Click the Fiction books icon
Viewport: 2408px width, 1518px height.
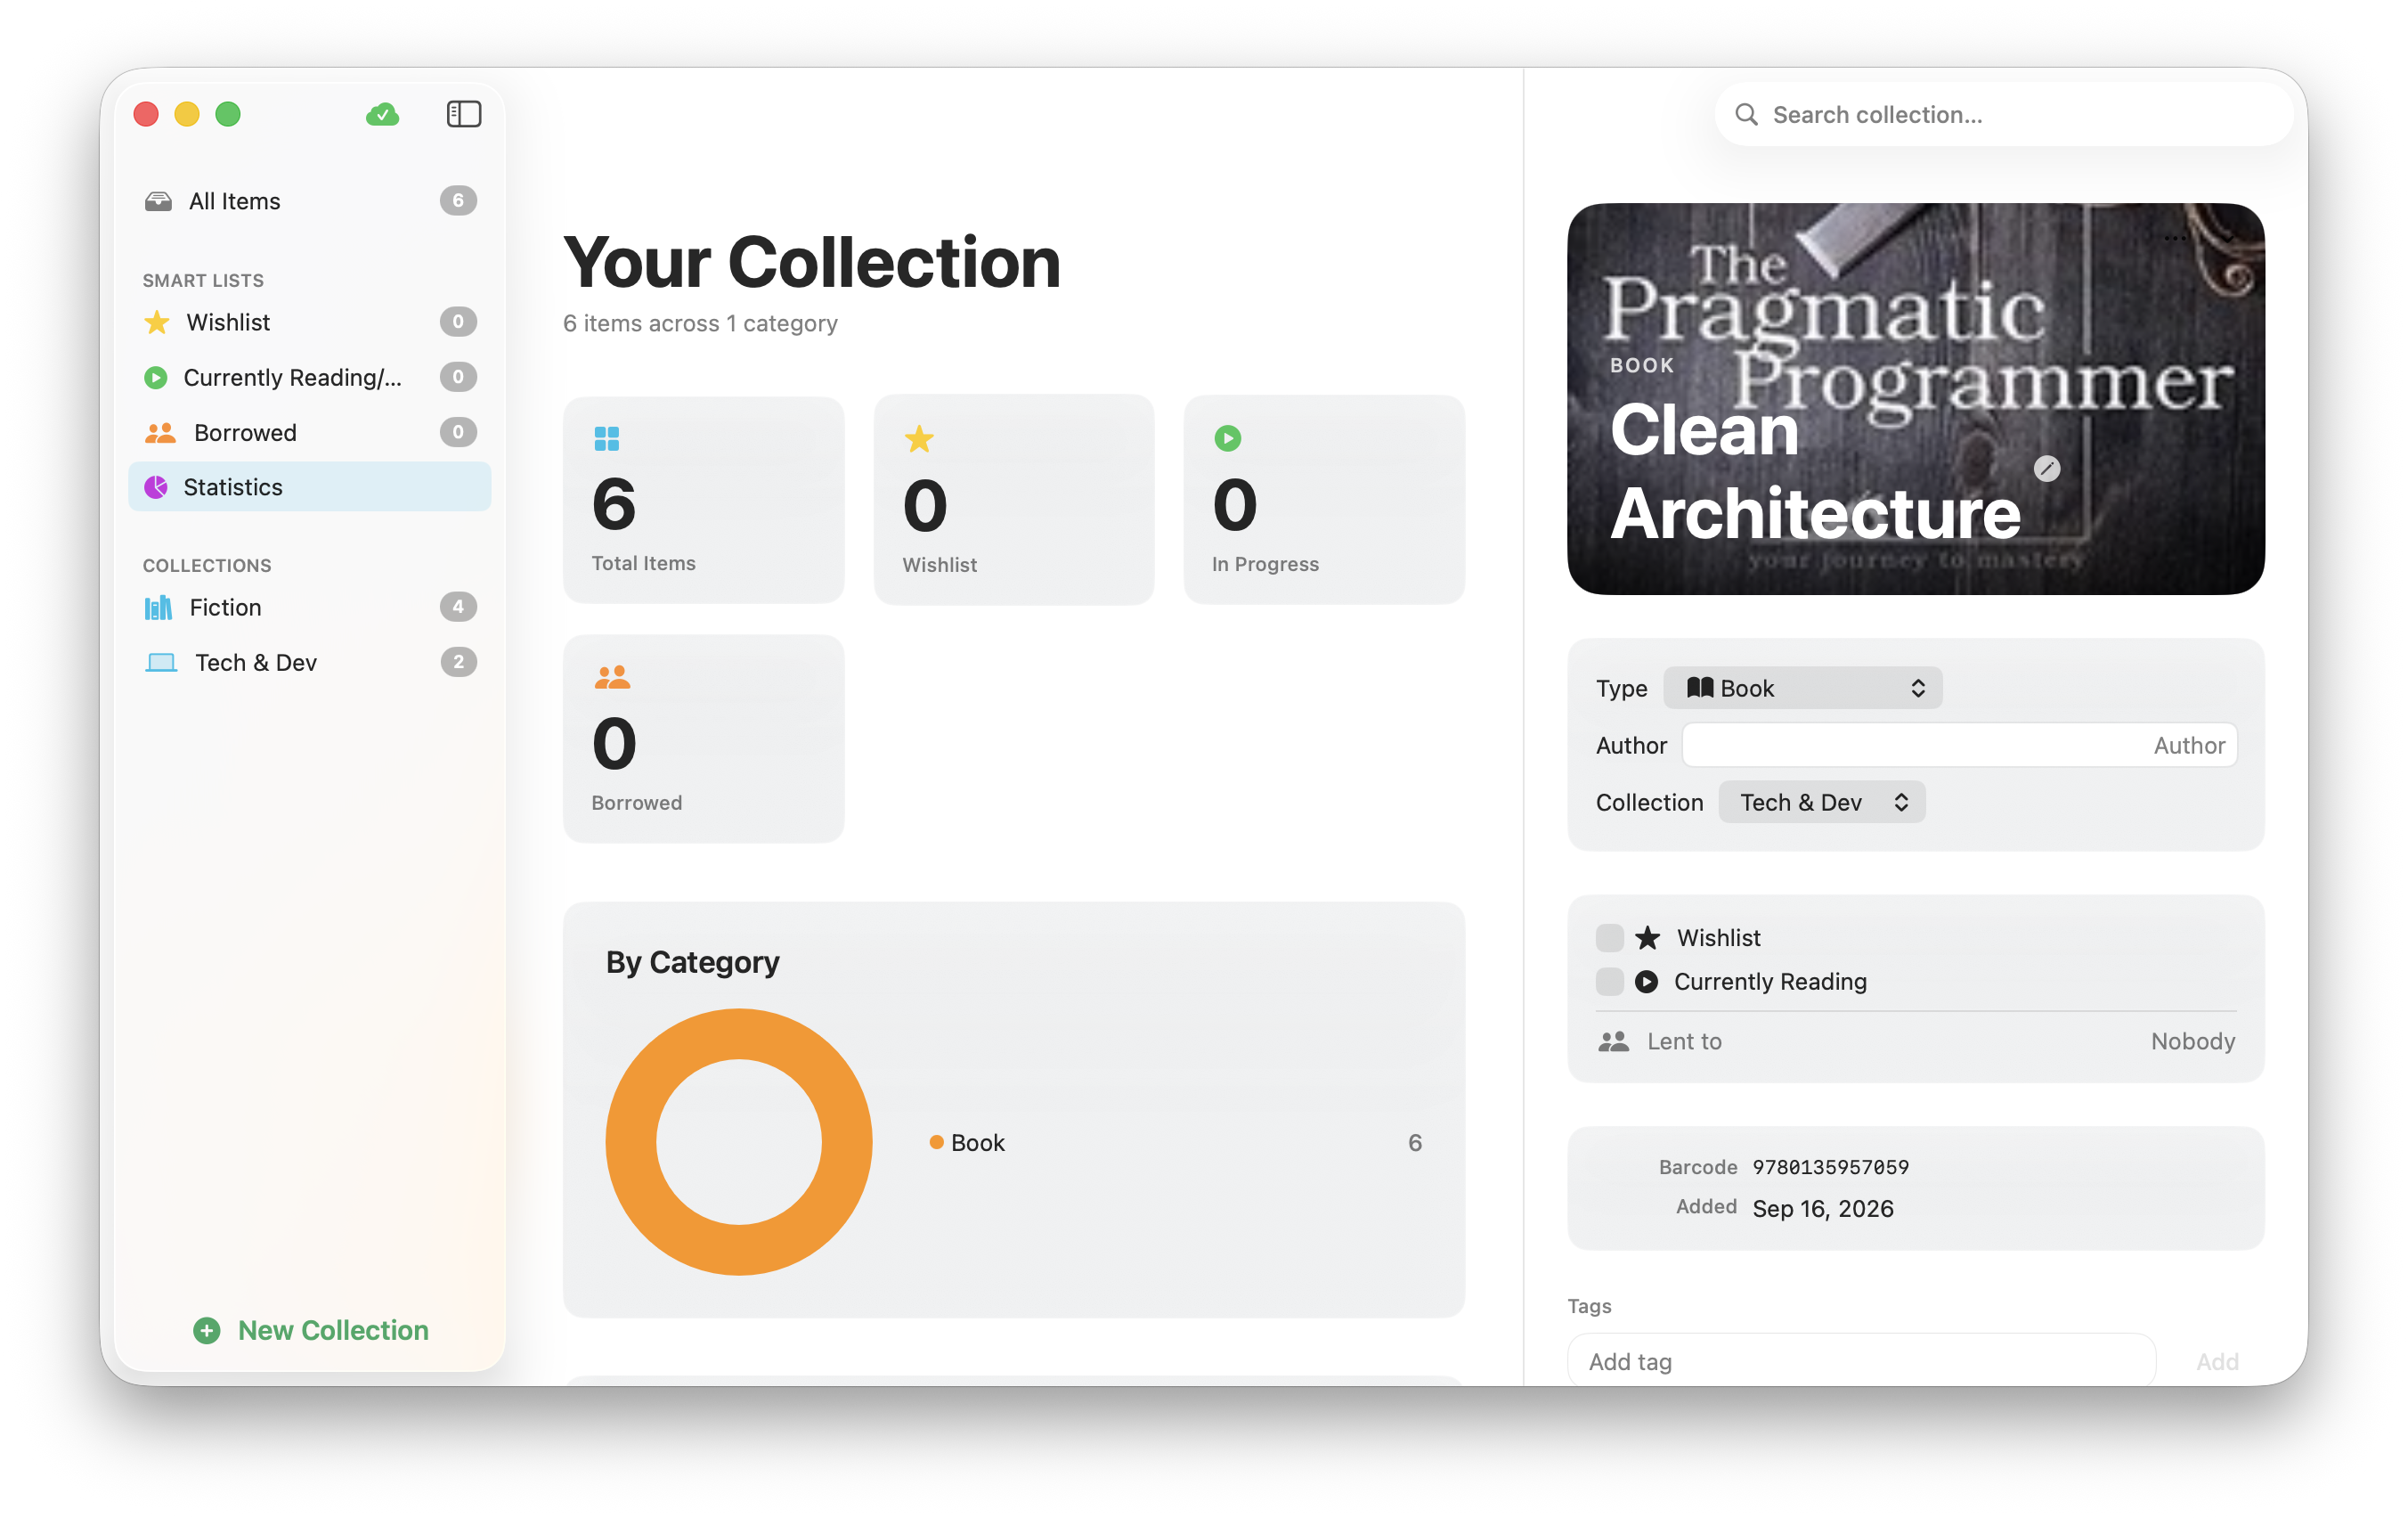coord(158,608)
